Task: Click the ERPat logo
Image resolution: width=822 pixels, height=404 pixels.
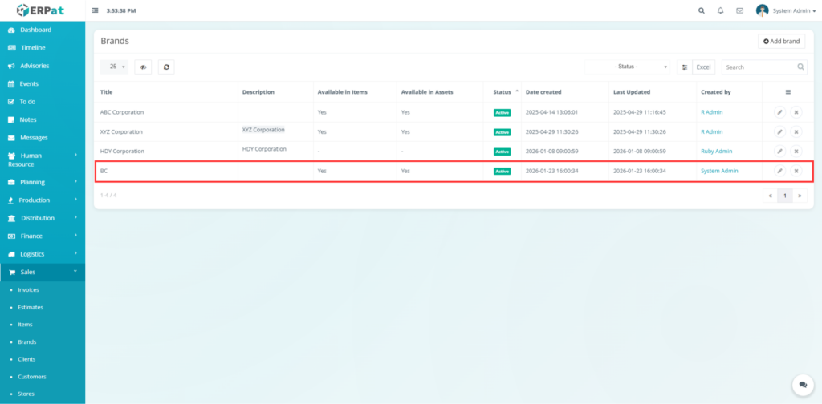Action: click(40, 10)
